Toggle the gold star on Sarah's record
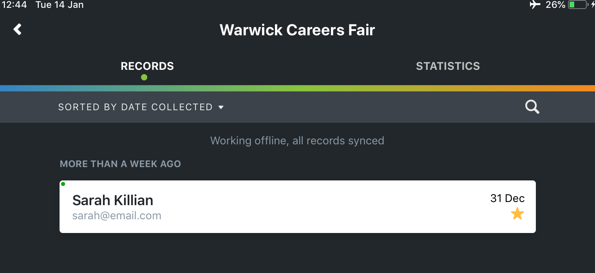This screenshot has width=595, height=273. [517, 214]
